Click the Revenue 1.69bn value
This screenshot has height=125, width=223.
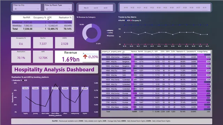(71, 59)
